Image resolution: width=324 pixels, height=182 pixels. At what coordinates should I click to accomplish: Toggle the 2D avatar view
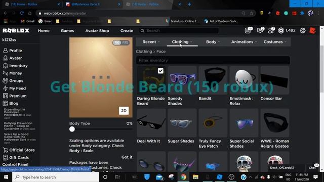coord(124,111)
